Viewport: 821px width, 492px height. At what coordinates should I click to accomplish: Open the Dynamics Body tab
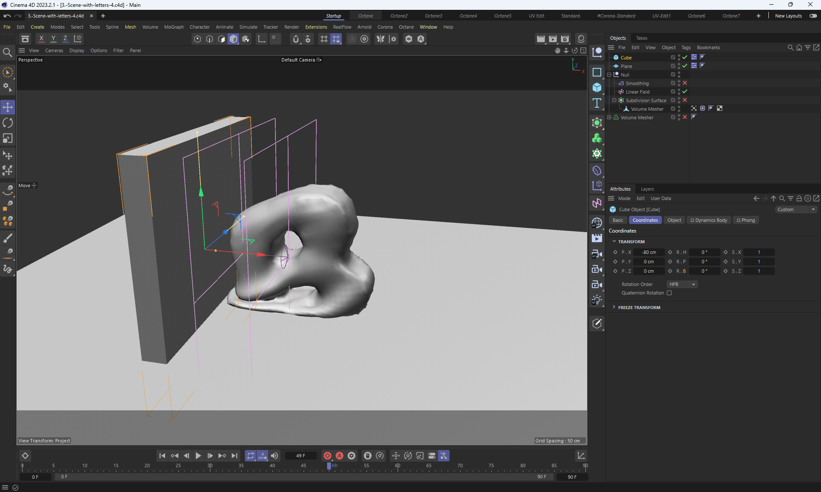click(x=709, y=220)
